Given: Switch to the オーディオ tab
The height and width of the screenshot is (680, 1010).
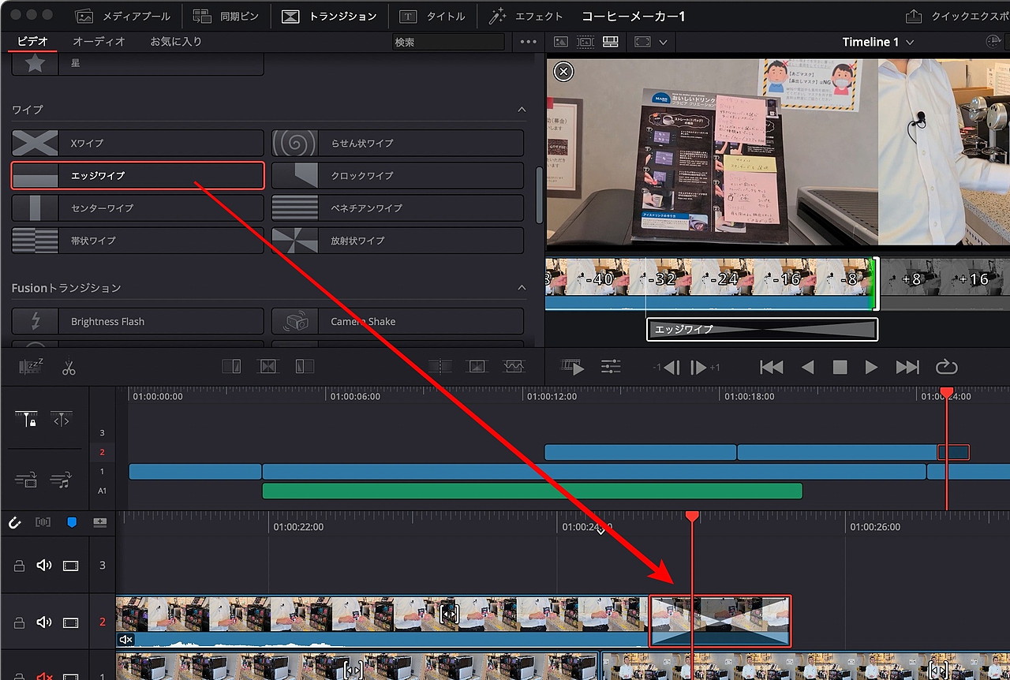Looking at the screenshot, I should pos(99,42).
